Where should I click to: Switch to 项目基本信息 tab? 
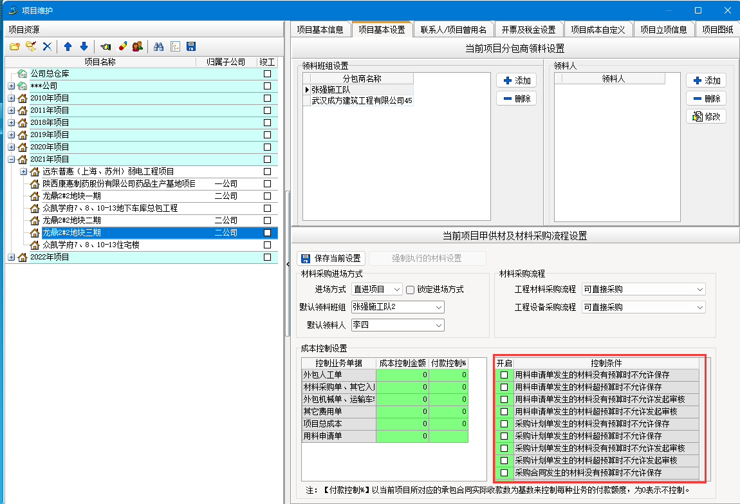click(x=320, y=30)
